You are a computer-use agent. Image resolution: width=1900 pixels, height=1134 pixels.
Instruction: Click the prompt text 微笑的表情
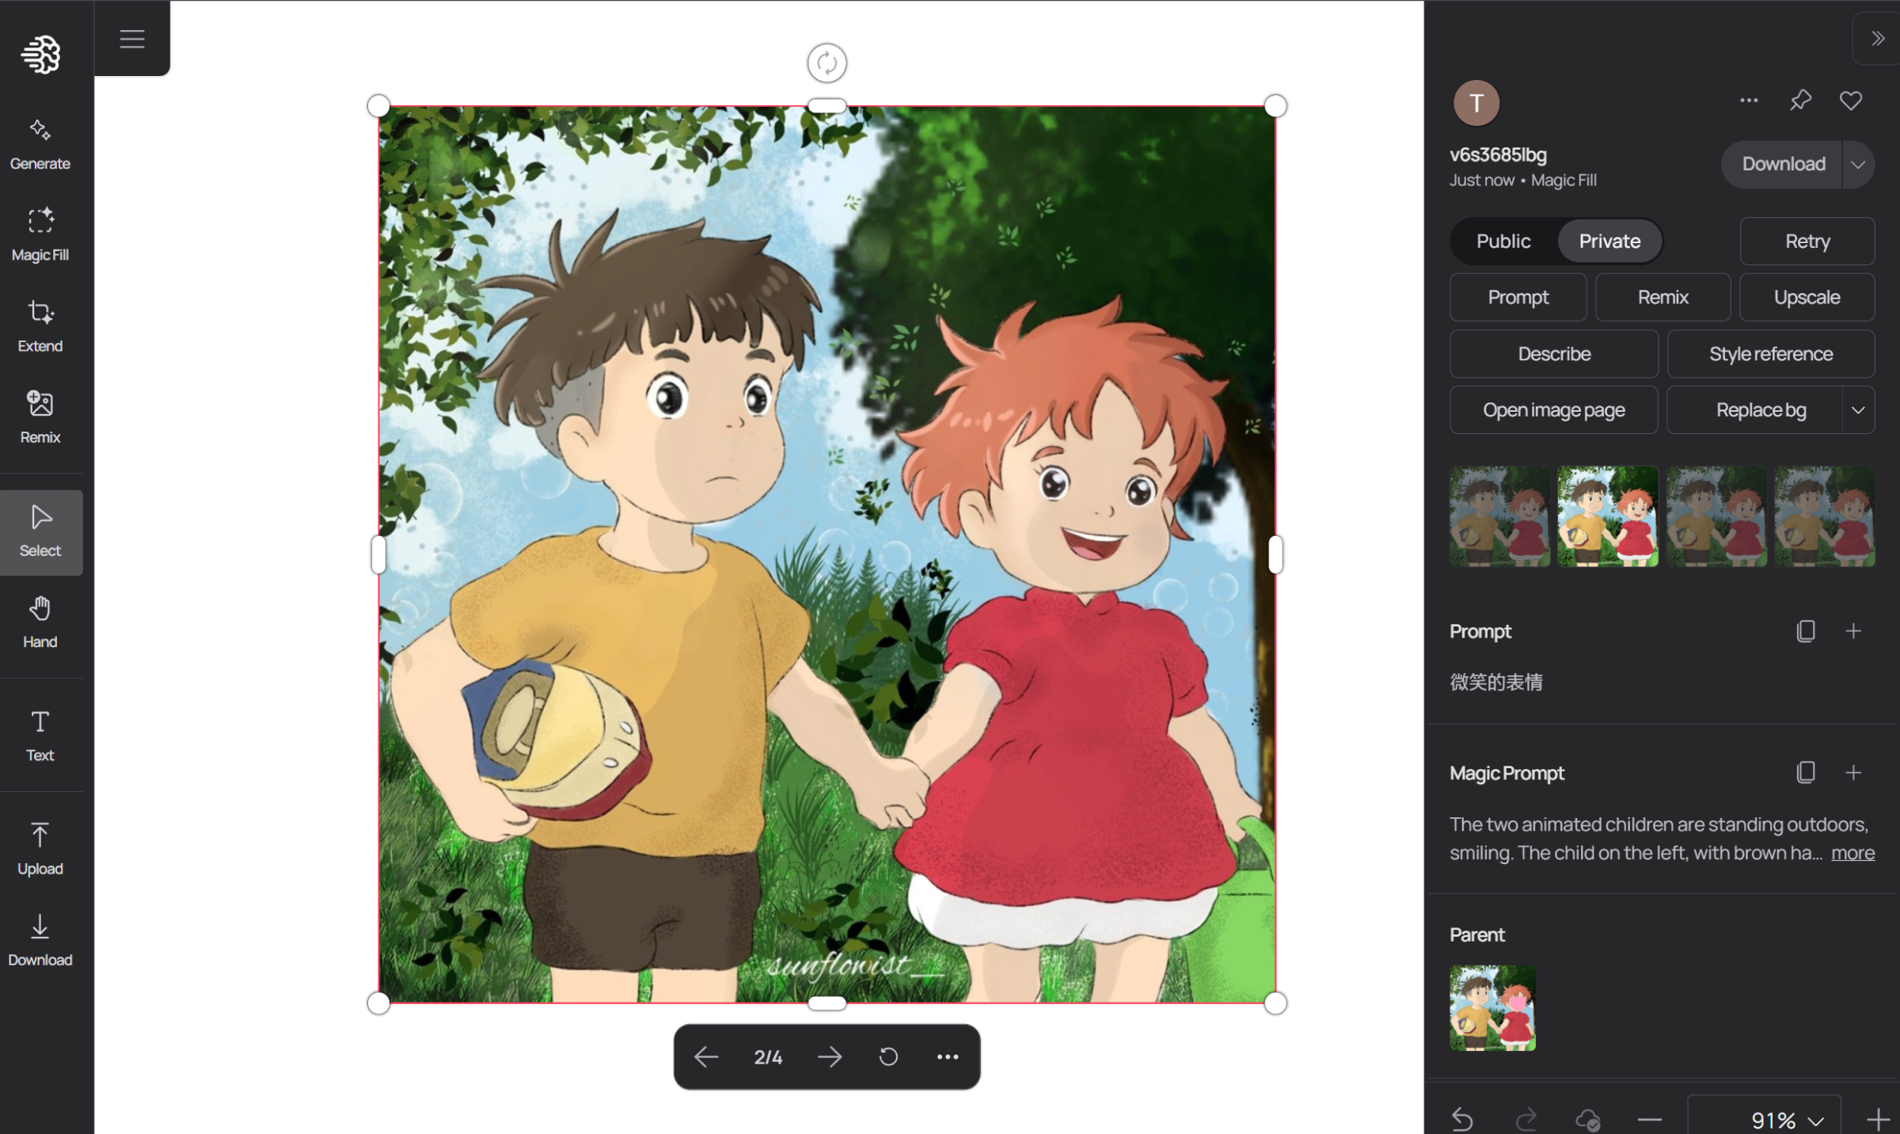[x=1496, y=682]
